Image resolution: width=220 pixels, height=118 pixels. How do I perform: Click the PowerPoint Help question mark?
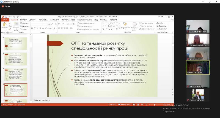[x=159, y=17]
